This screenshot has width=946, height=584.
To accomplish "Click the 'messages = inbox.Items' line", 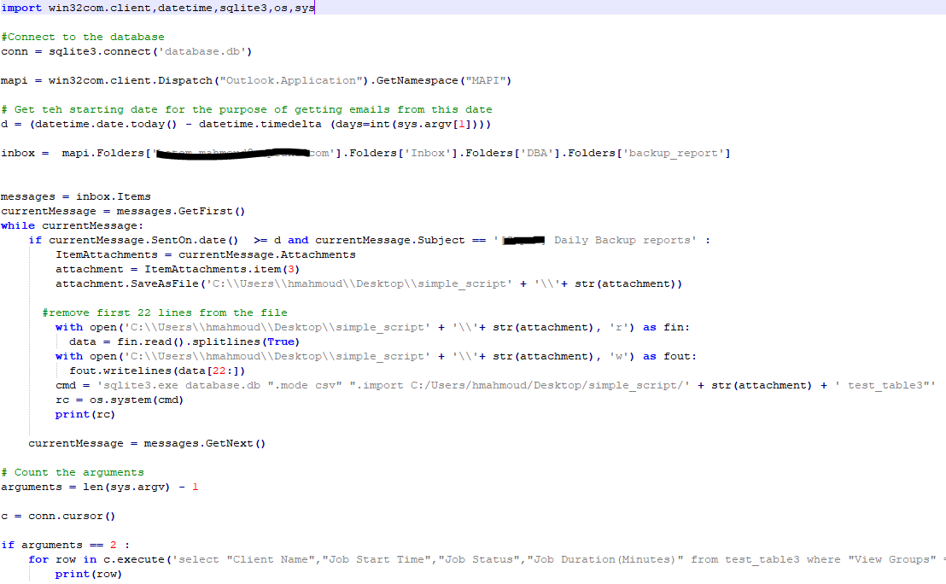I will (x=76, y=196).
